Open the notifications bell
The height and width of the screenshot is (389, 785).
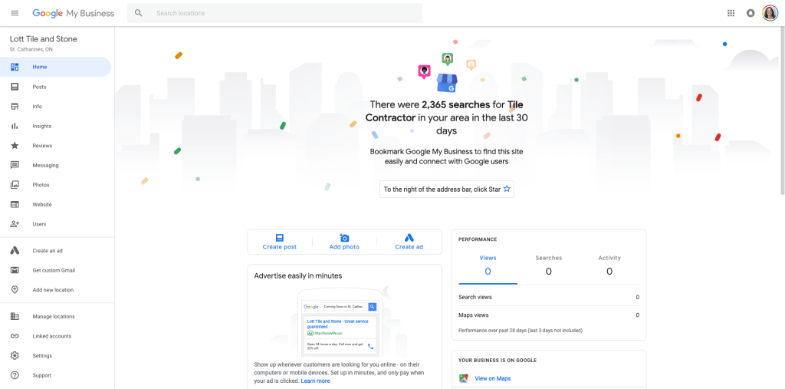pyautogui.click(x=751, y=13)
